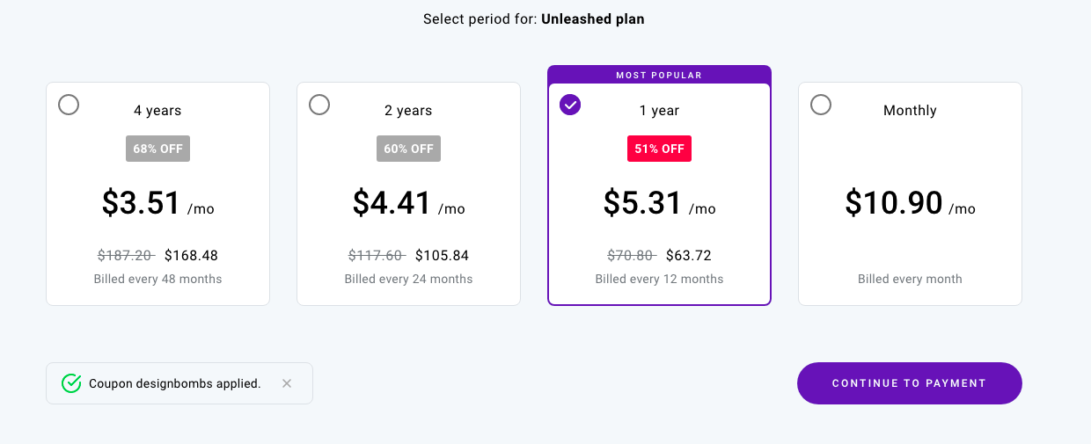Viewport: 1091px width, 444px height.
Task: Click the 68% OFF badge
Action: pyautogui.click(x=157, y=149)
